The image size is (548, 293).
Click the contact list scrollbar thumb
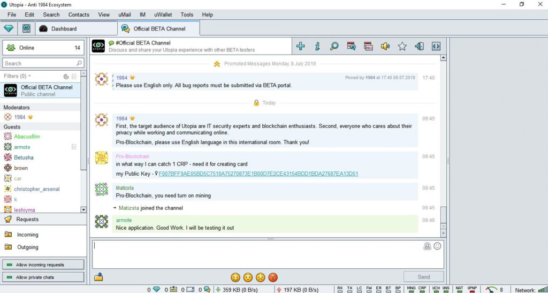click(x=83, y=122)
